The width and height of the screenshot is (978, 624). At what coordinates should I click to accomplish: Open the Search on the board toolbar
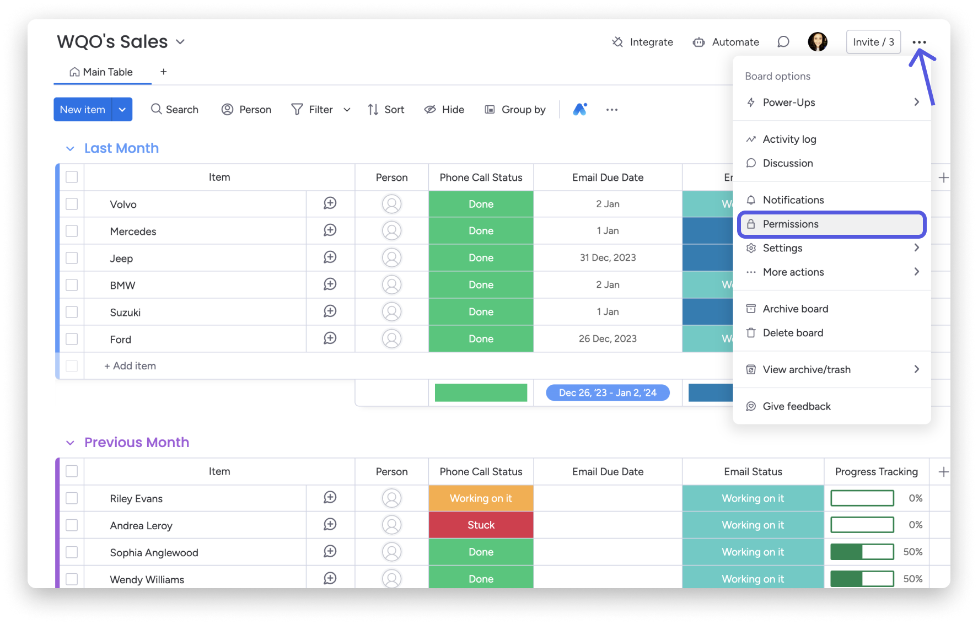coord(174,109)
